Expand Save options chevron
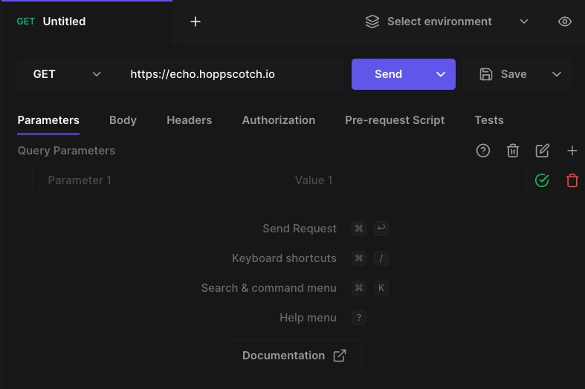 [x=556, y=74]
